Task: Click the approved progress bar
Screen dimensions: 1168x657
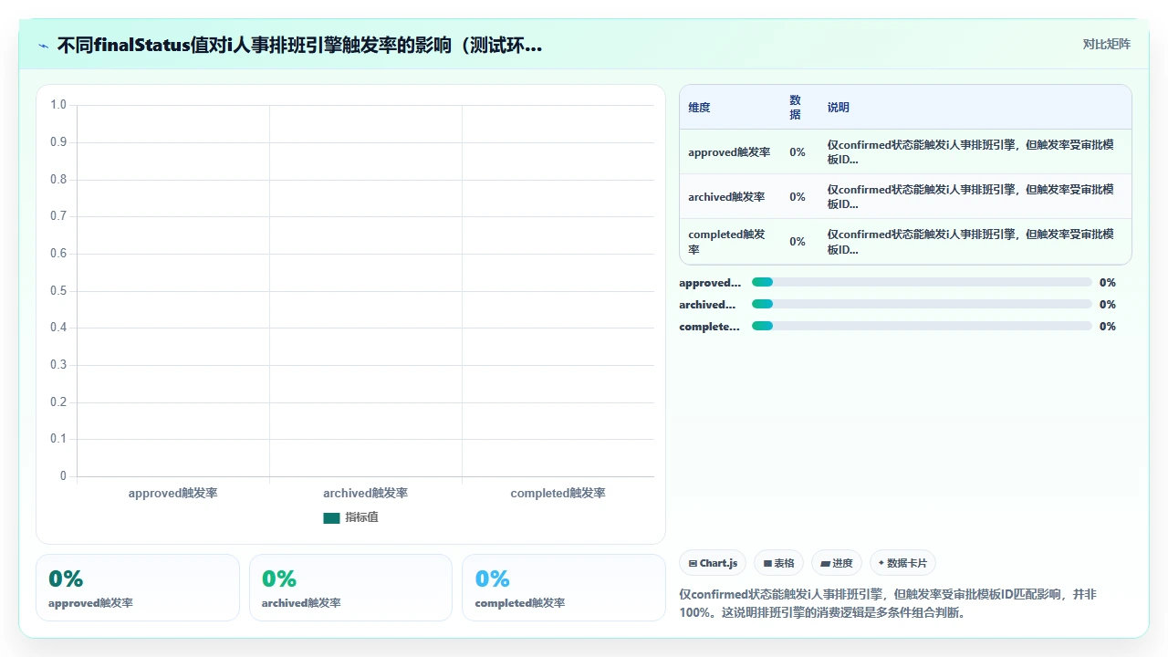Action: (922, 282)
